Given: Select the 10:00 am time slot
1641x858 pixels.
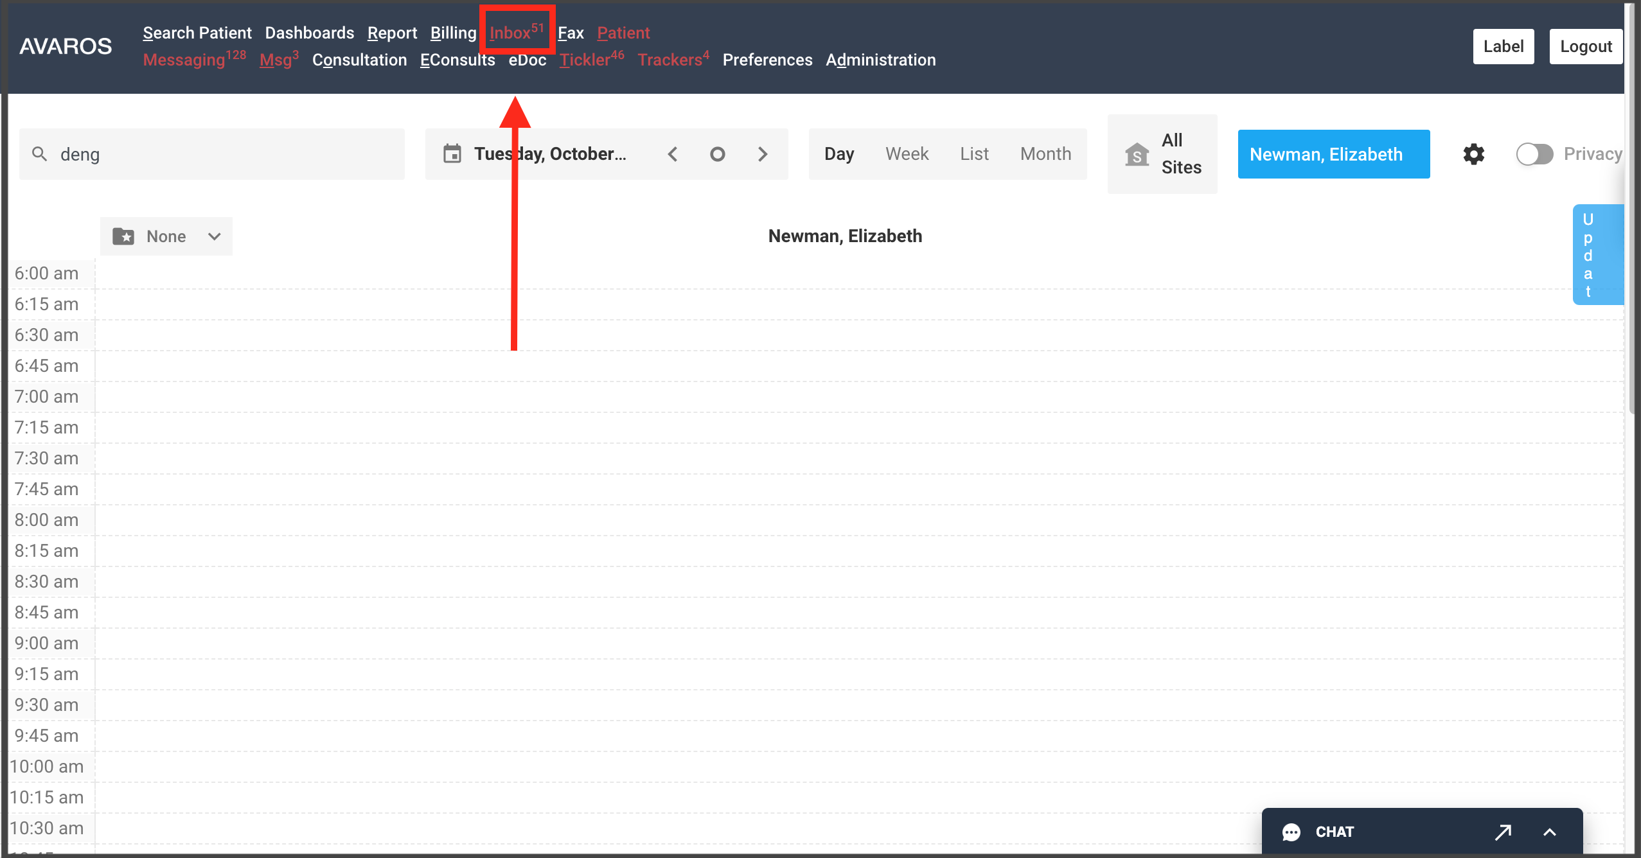Looking at the screenshot, I should (x=860, y=767).
